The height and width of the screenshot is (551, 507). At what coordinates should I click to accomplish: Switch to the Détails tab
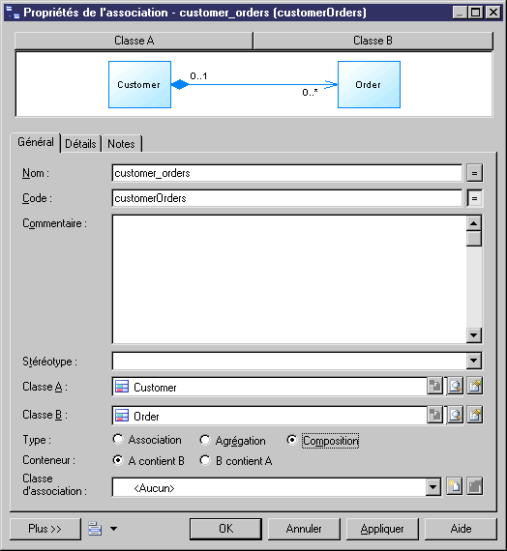[80, 144]
